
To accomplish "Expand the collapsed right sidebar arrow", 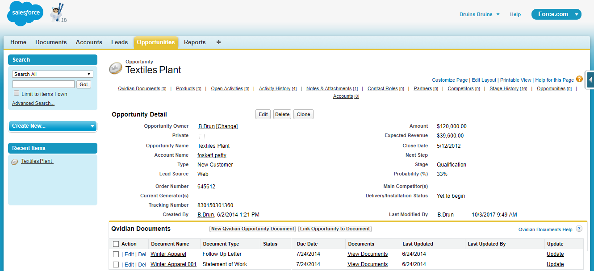I will tap(590, 80).
